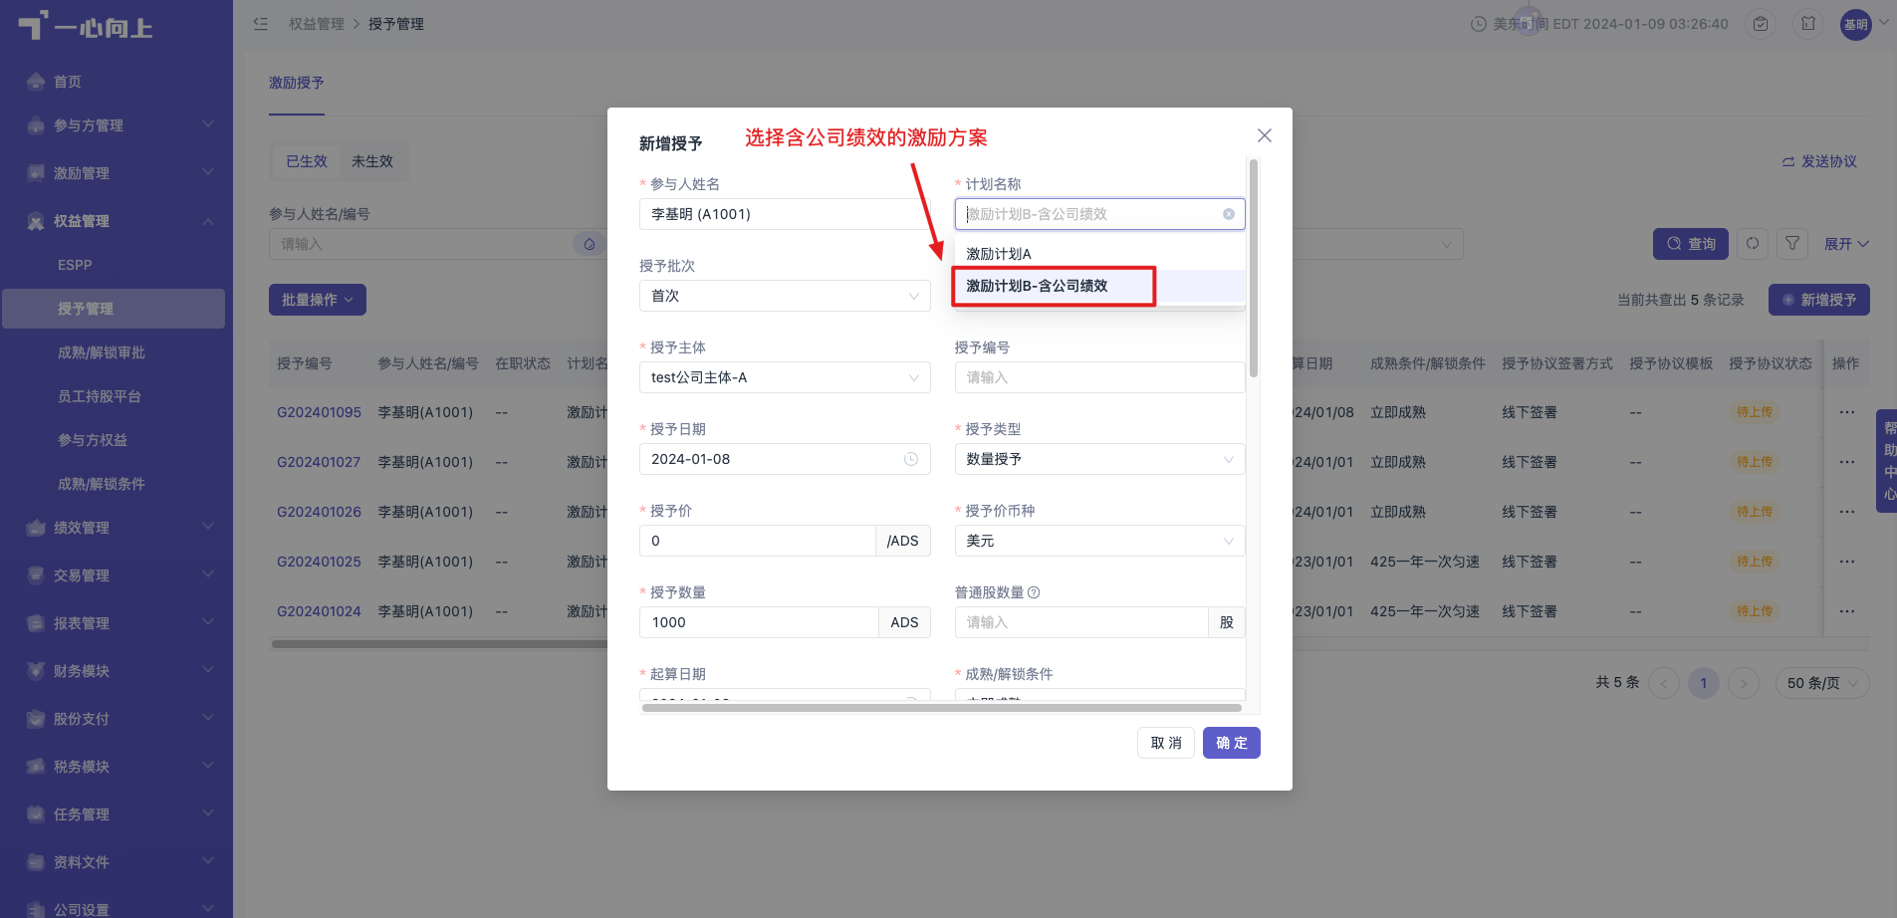Open the 批量操作 dropdown button
This screenshot has height=918, width=1897.
click(x=318, y=300)
